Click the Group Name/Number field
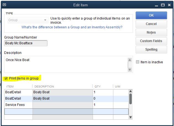 26,43
